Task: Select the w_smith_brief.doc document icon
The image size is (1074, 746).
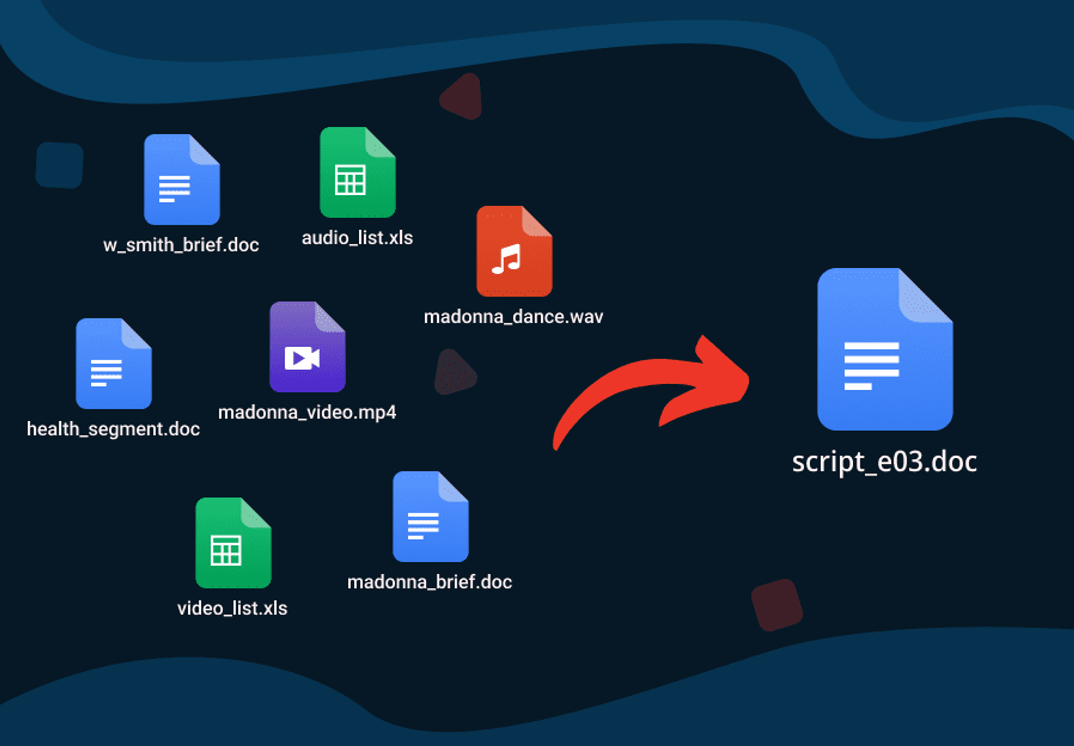Action: pyautogui.click(x=182, y=179)
